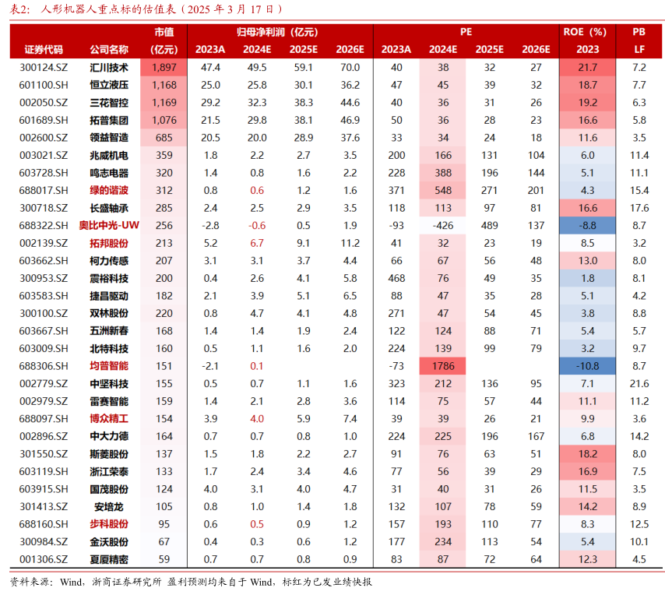Click the "公司名称" column header
Viewport: 665px width, 602px height.
click(109, 50)
